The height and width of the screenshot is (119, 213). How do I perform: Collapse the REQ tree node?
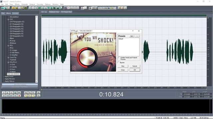point(8,46)
